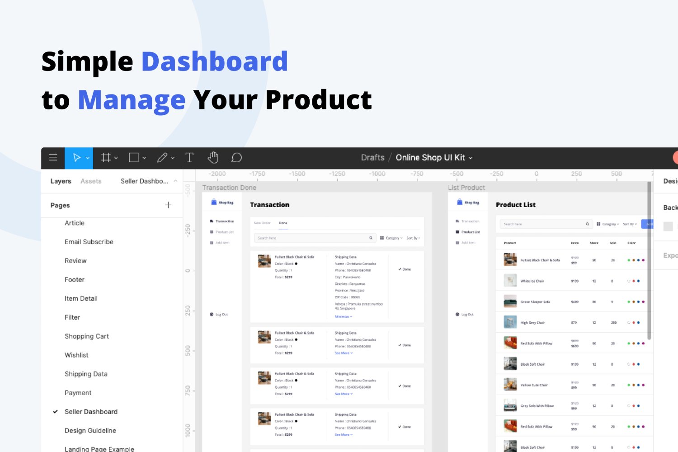Add a new page with the plus icon
The height and width of the screenshot is (452, 678).
(168, 205)
